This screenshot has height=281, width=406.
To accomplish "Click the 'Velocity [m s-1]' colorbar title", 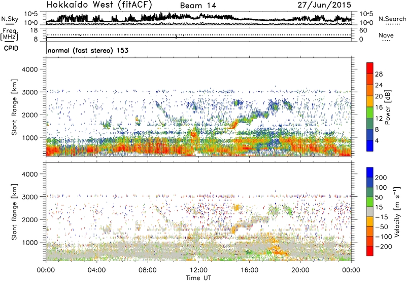I will (396, 212).
